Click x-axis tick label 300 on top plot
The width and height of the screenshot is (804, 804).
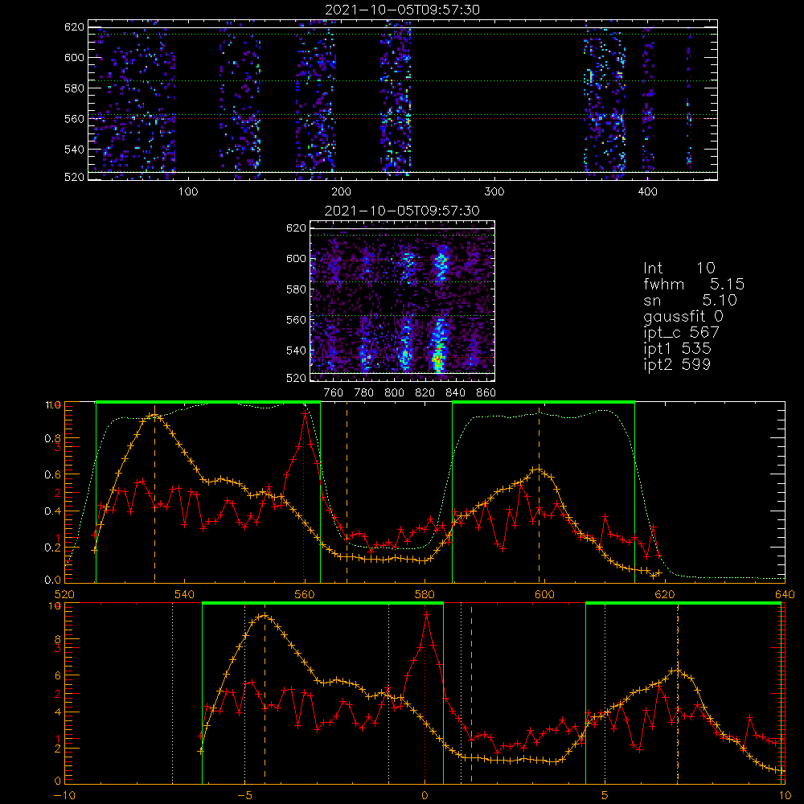pos(494,192)
